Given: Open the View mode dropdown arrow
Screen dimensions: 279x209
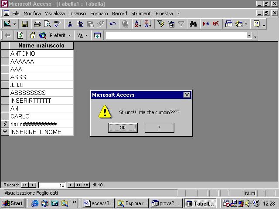Looking at the screenshot, I should tap(14, 24).
